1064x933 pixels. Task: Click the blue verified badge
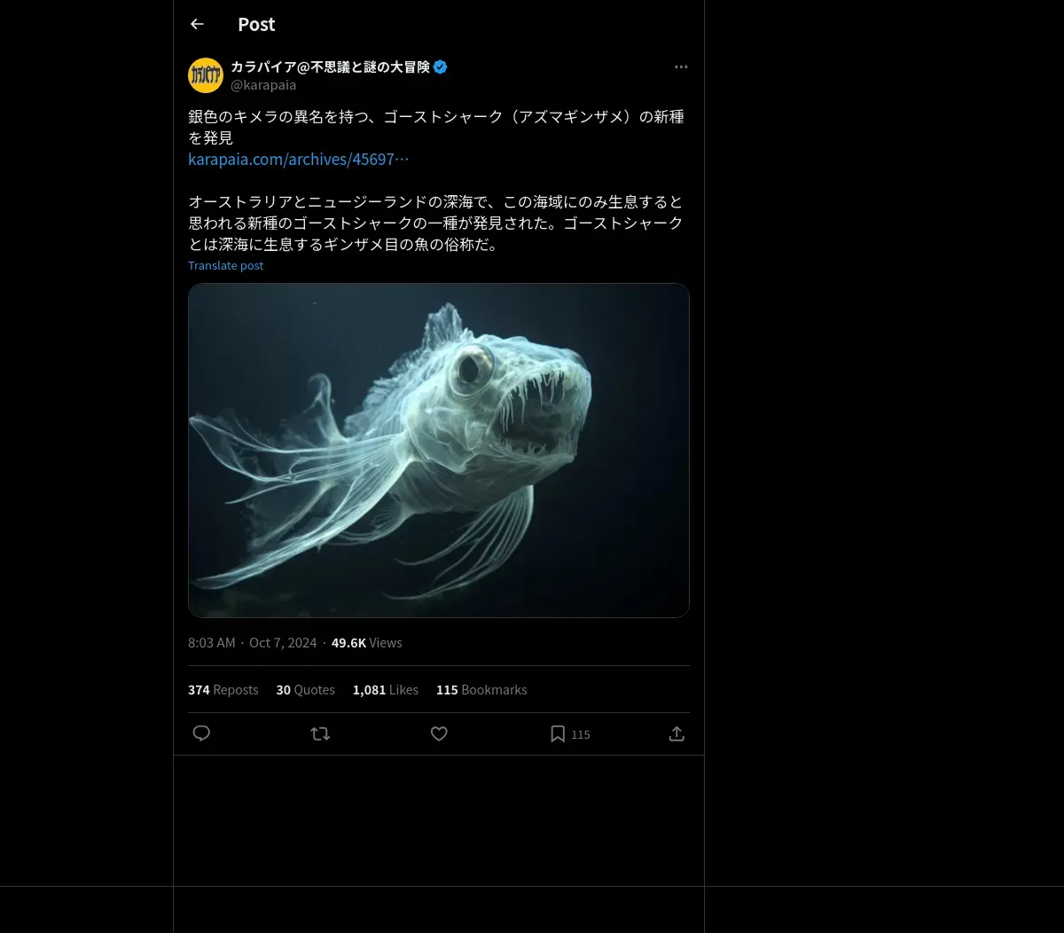(440, 67)
